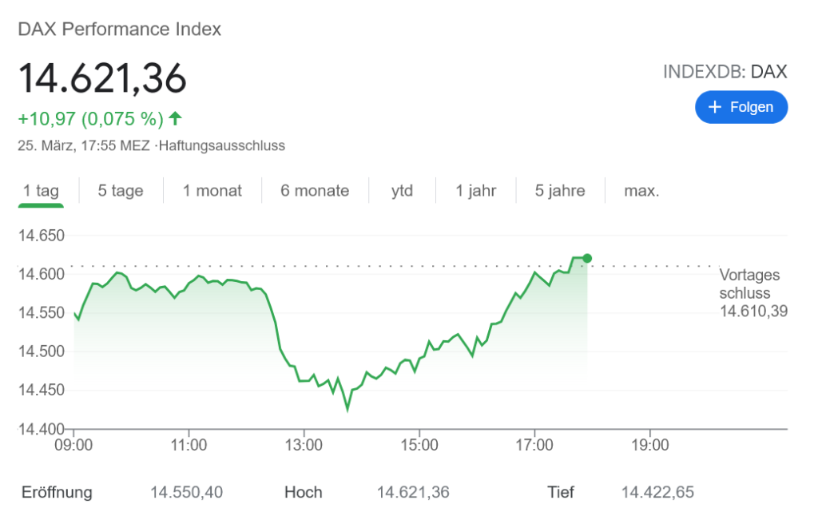Click the chart's lowest dip near 14.422
Viewport: 818px width, 508px height.
pyautogui.click(x=347, y=410)
